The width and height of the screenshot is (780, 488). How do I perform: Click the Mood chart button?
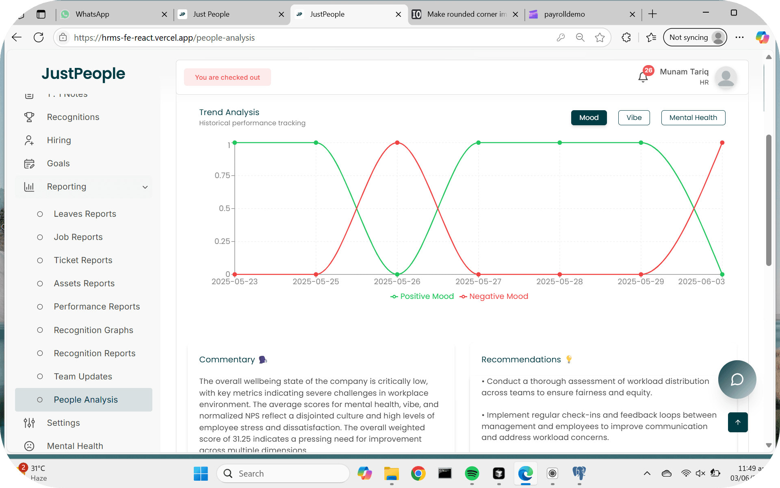tap(589, 118)
